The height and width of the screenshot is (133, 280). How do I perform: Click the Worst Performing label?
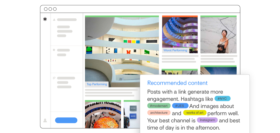coord(175,51)
